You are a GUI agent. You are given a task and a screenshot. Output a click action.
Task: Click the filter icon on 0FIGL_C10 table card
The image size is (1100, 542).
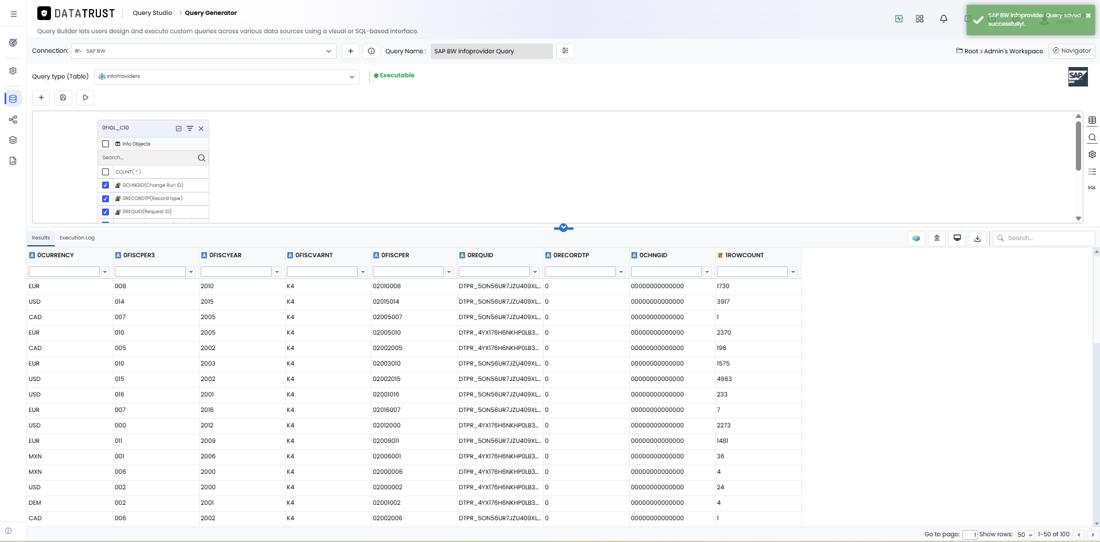point(190,128)
